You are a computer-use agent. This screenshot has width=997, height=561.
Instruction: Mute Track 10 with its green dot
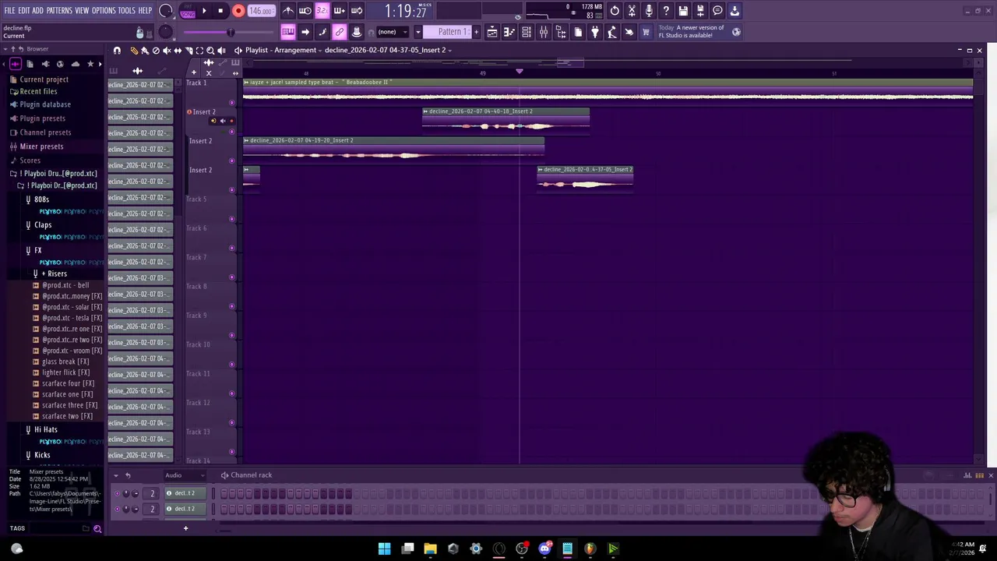click(x=231, y=364)
